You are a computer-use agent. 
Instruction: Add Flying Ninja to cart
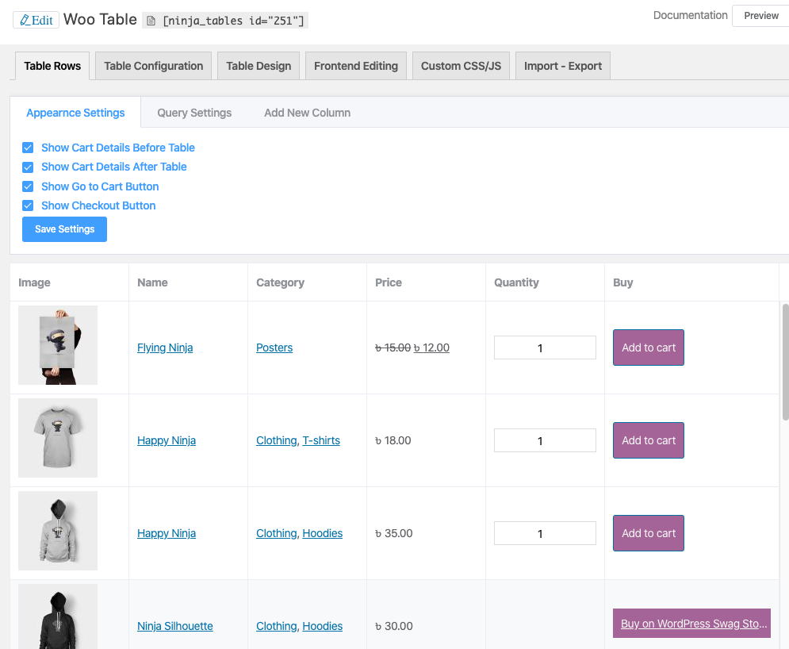tap(648, 348)
